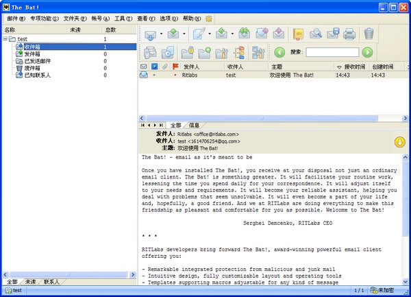Viewport: 411px width, 297px height.
Task: Click the magnifier search messages icon
Action: pos(315,33)
